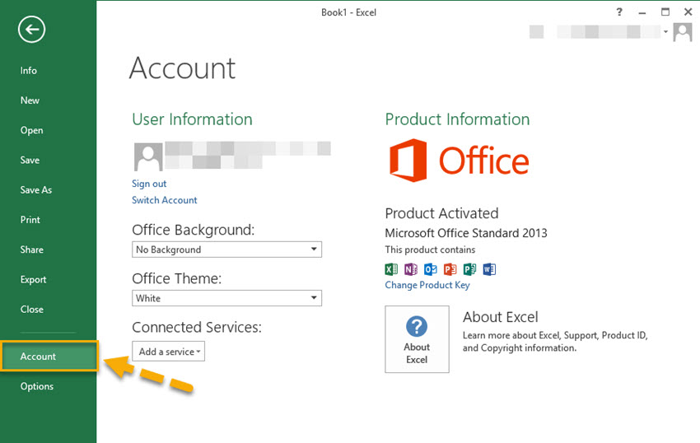
Task: Open the Office Background dropdown
Action: 226,249
